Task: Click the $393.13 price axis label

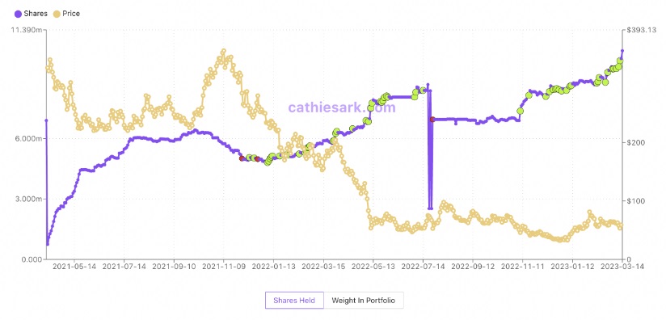Action: pyautogui.click(x=638, y=30)
